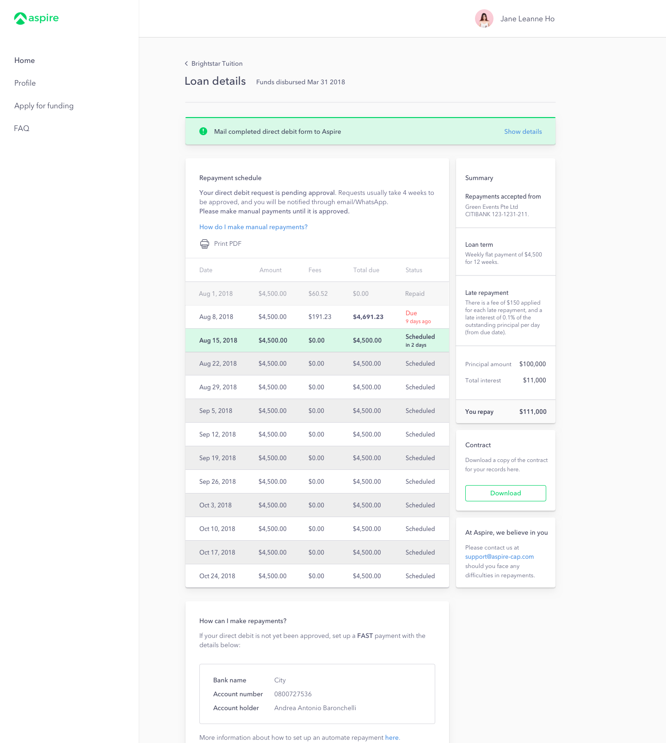The image size is (666, 743).
Task: Show details of direct debit notice
Action: (x=523, y=131)
